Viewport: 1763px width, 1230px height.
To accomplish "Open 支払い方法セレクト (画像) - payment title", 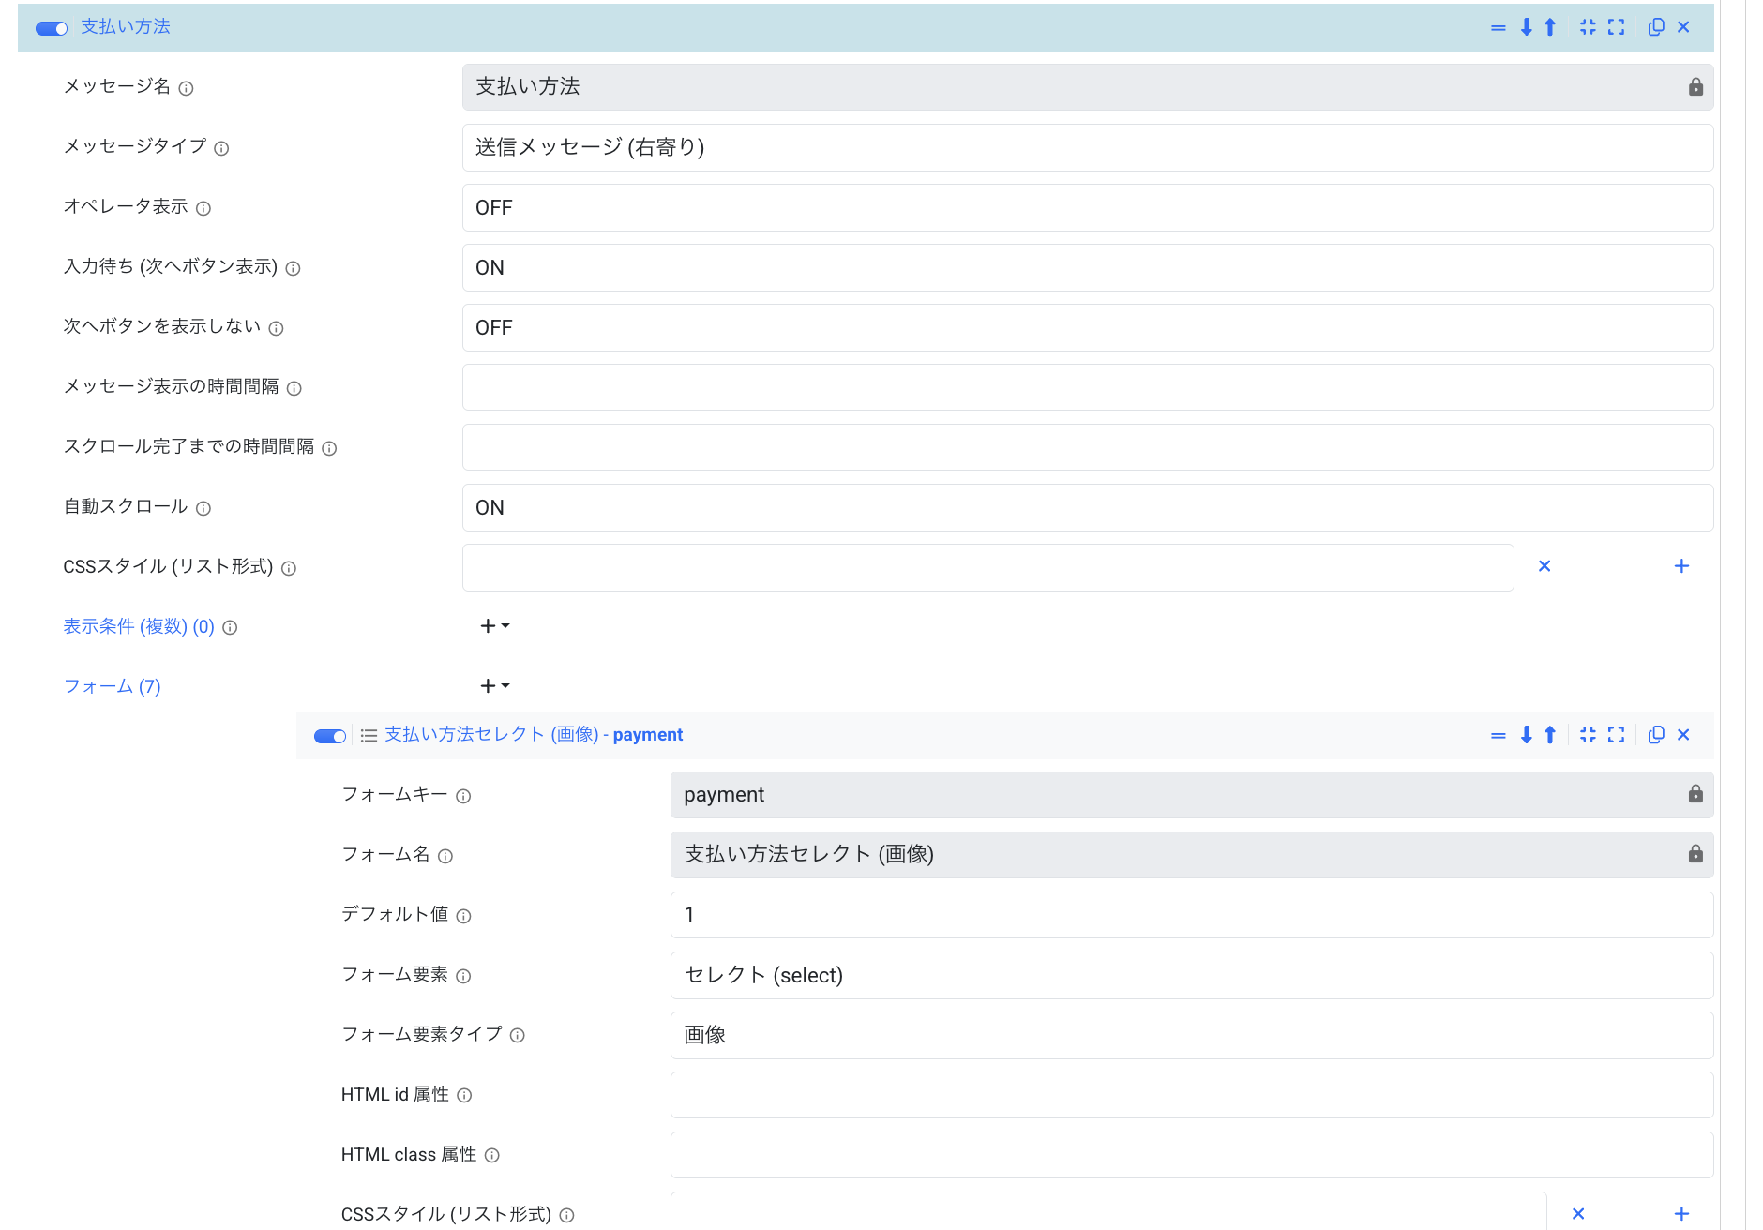I will 533,735.
